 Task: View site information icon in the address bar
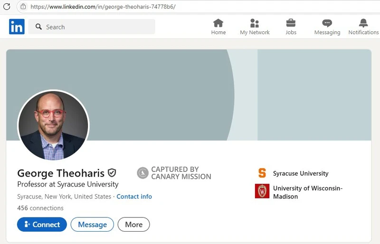click(23, 7)
